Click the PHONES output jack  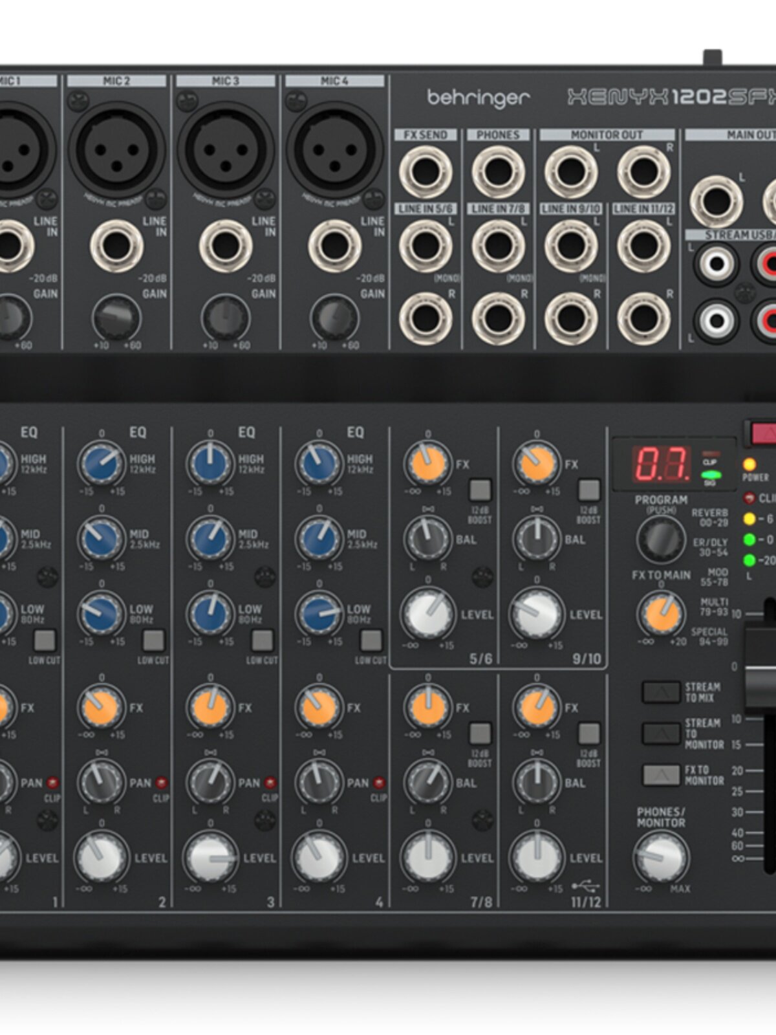[x=498, y=172]
